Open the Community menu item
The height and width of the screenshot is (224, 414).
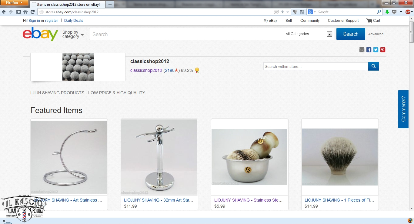(310, 21)
